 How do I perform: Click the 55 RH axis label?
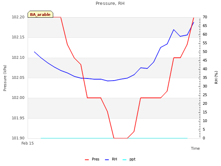pyautogui.click(x=205, y=43)
